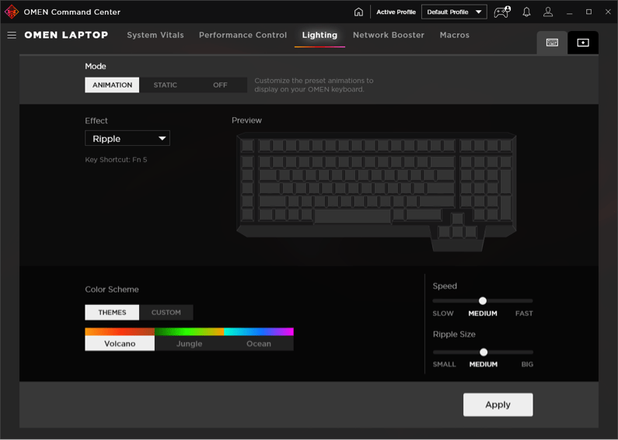The height and width of the screenshot is (440, 618).
Task: Open the Default Profile dropdown
Action: click(454, 12)
